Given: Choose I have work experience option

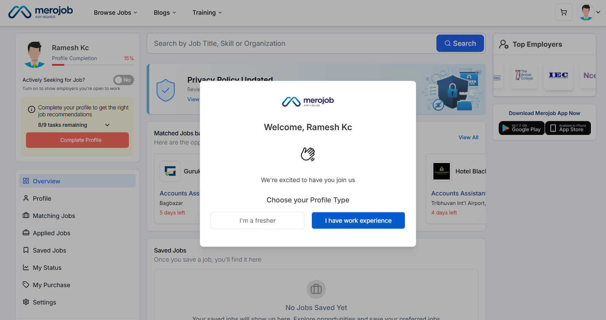Looking at the screenshot, I should [358, 221].
